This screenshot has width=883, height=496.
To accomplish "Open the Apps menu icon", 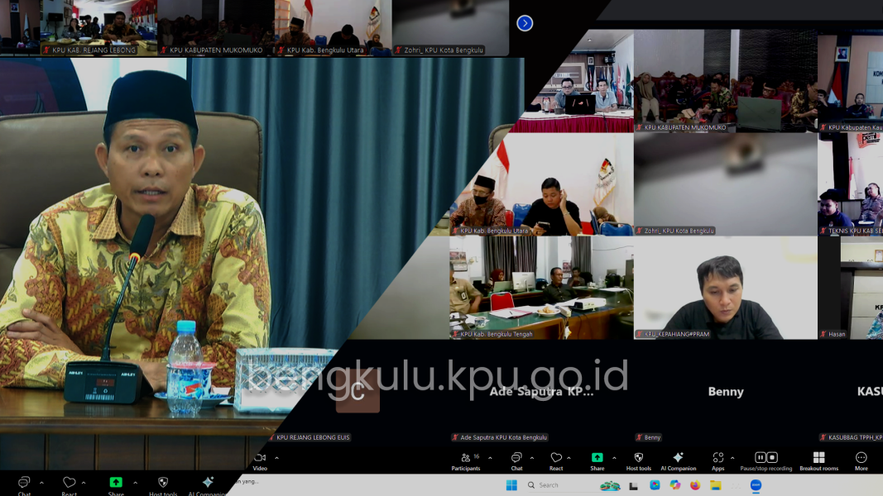I will (717, 460).
